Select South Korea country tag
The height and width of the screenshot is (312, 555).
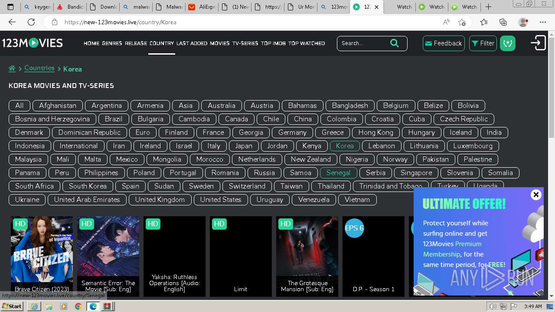pos(88,186)
